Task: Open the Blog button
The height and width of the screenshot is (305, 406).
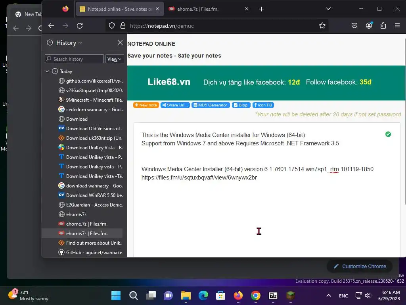Action: click(241, 105)
